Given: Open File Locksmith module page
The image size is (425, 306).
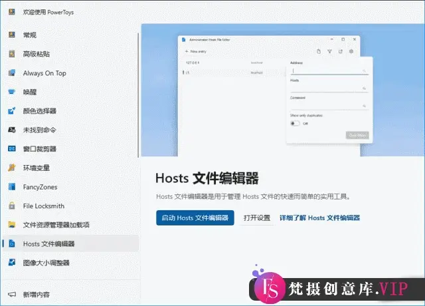Looking at the screenshot, I should (70, 206).
